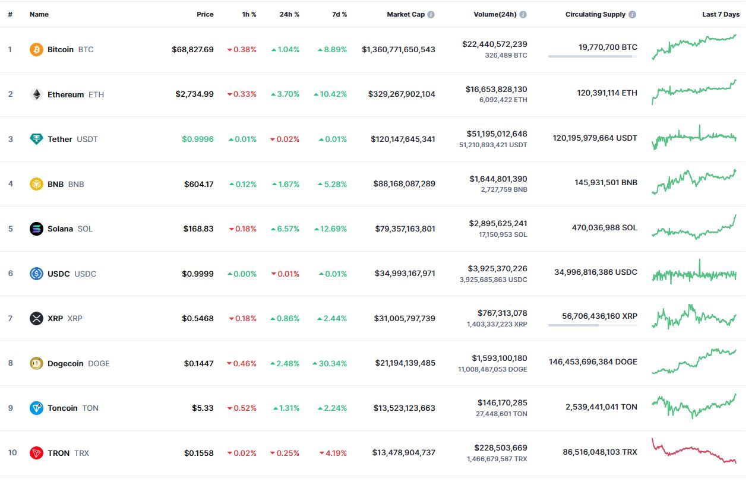Click the Ethereum diamond logo icon
755x482 pixels.
click(36, 94)
